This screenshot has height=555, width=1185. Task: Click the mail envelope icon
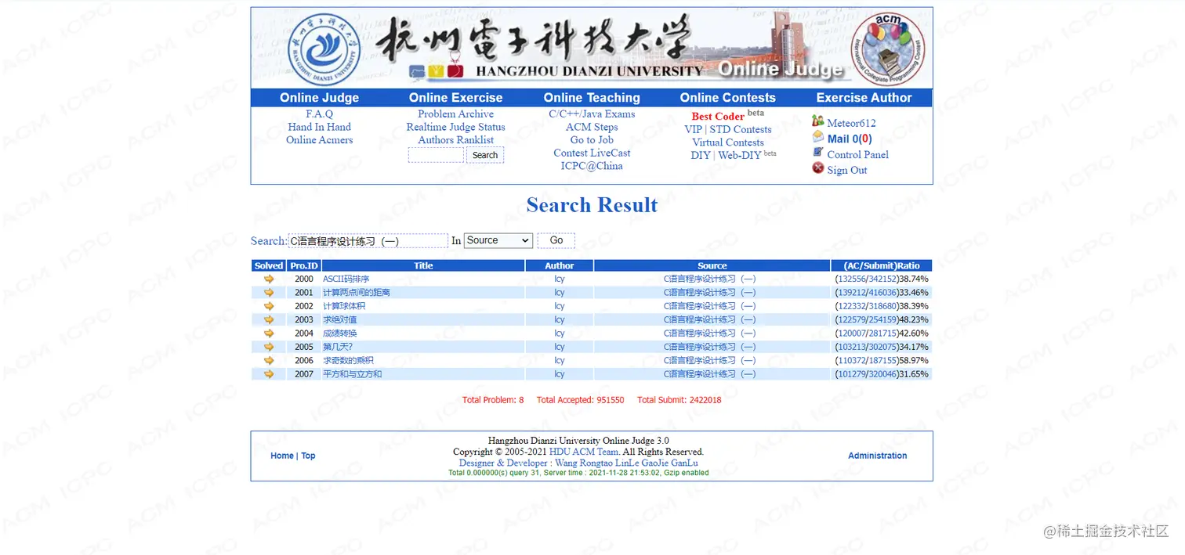tap(817, 136)
